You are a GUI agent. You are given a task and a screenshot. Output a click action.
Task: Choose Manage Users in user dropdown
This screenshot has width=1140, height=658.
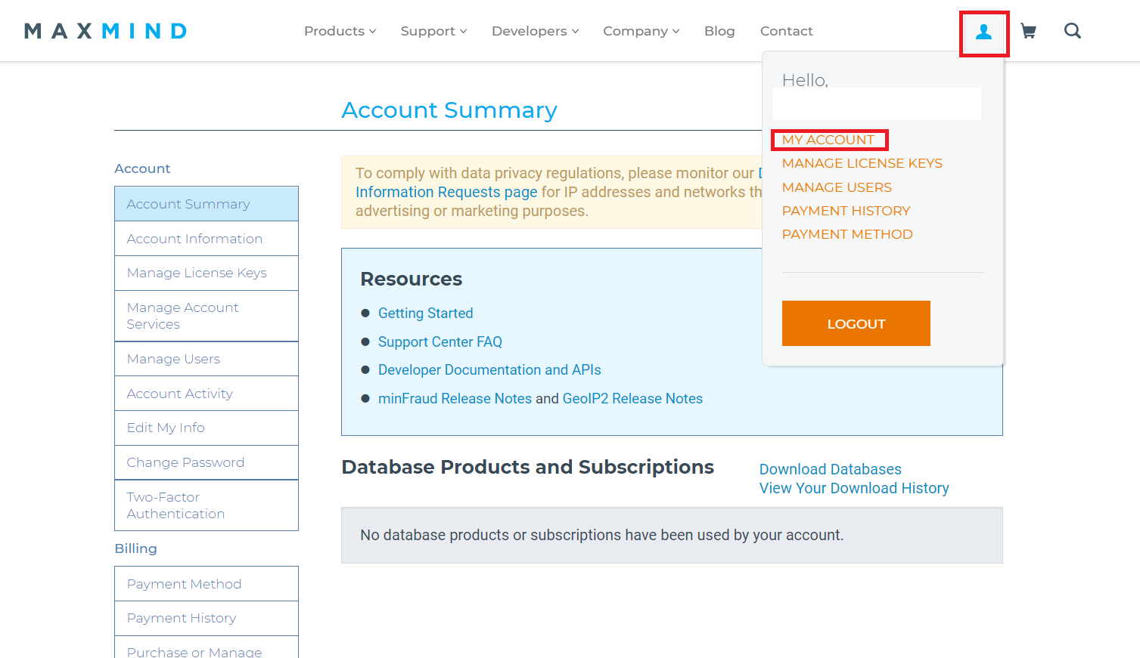837,187
